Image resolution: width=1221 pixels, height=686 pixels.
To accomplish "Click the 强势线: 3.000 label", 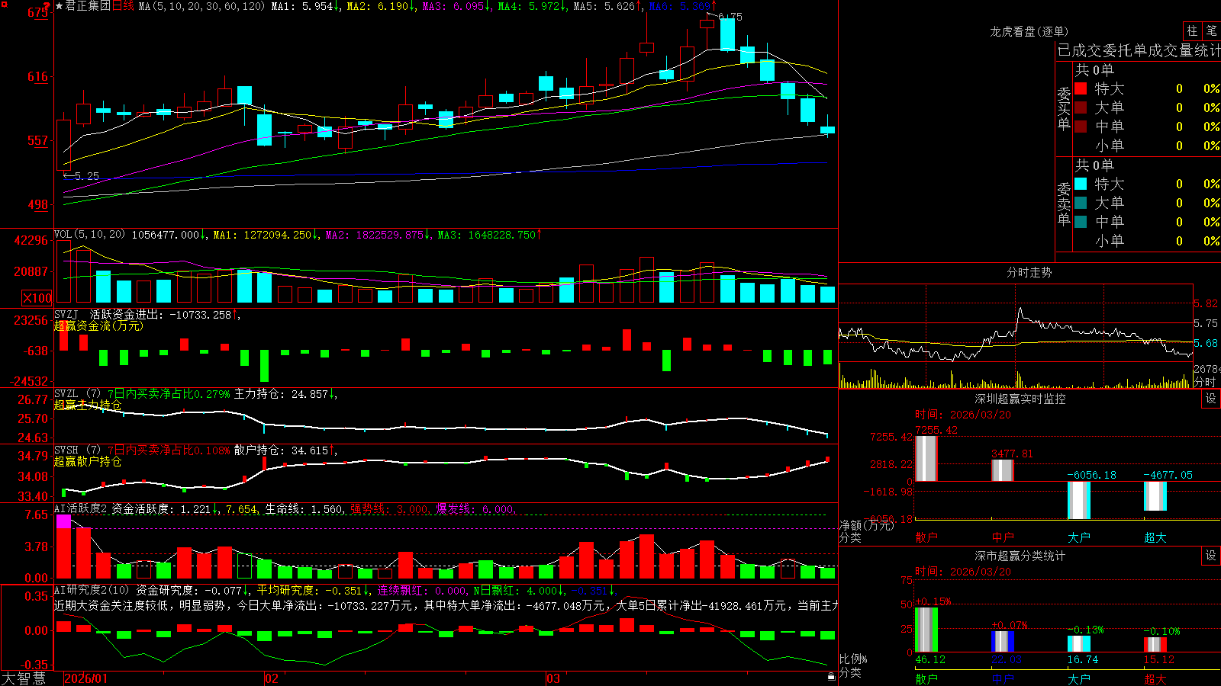I will coord(390,508).
